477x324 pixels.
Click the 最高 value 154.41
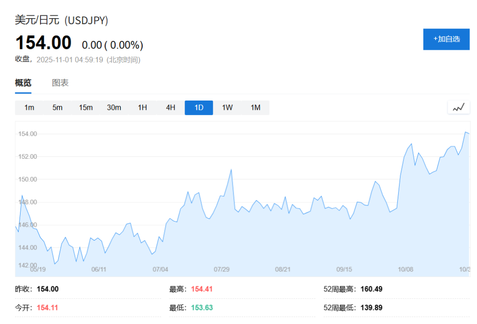[x=202, y=289]
